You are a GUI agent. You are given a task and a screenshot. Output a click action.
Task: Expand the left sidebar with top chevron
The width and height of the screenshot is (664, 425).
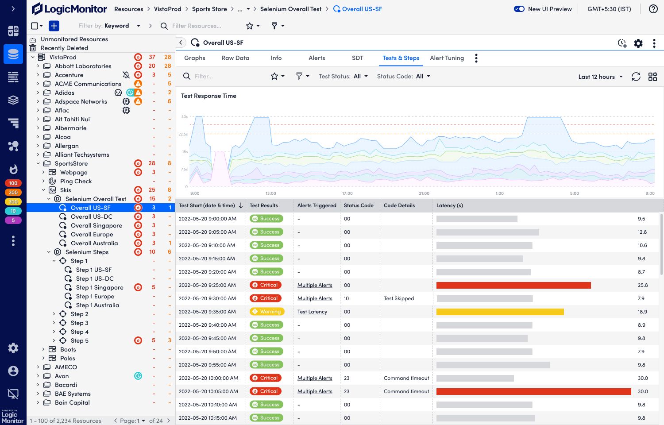(13, 8)
